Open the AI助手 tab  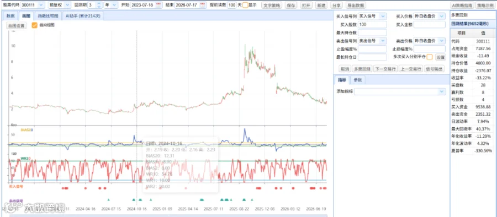[x=82, y=16]
